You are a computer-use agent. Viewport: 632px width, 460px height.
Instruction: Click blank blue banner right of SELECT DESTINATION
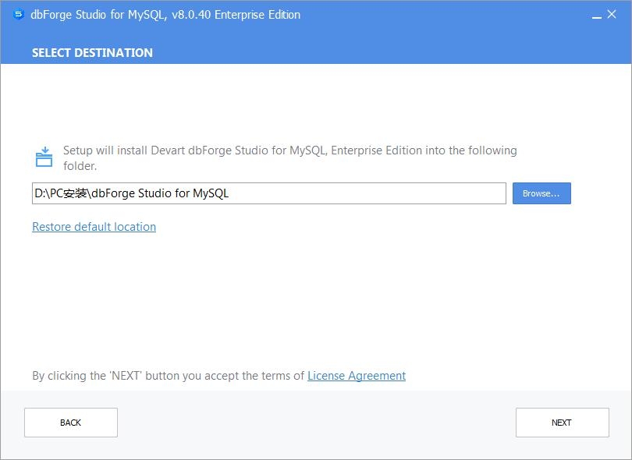(x=390, y=53)
